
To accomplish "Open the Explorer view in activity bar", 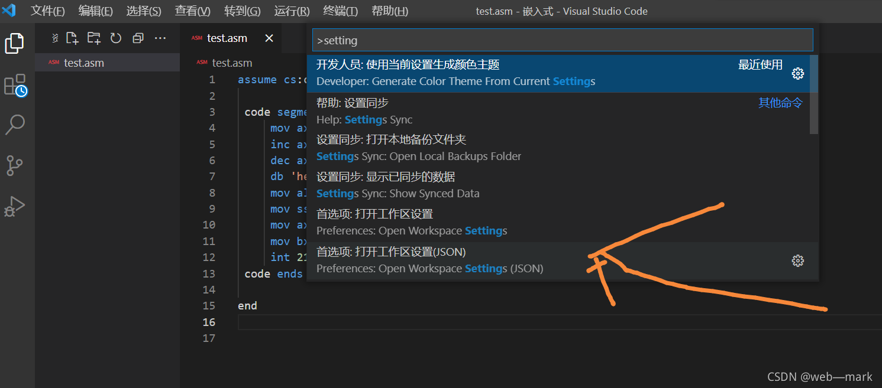I will [15, 43].
